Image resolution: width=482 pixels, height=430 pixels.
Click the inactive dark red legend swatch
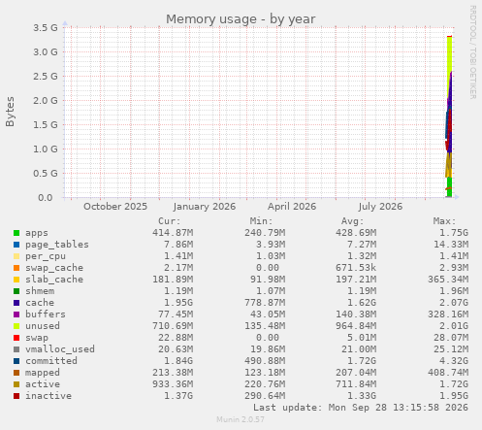(x=16, y=396)
